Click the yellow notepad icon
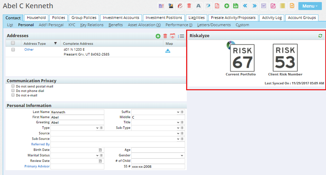The image size is (326, 175). click(x=282, y=6)
